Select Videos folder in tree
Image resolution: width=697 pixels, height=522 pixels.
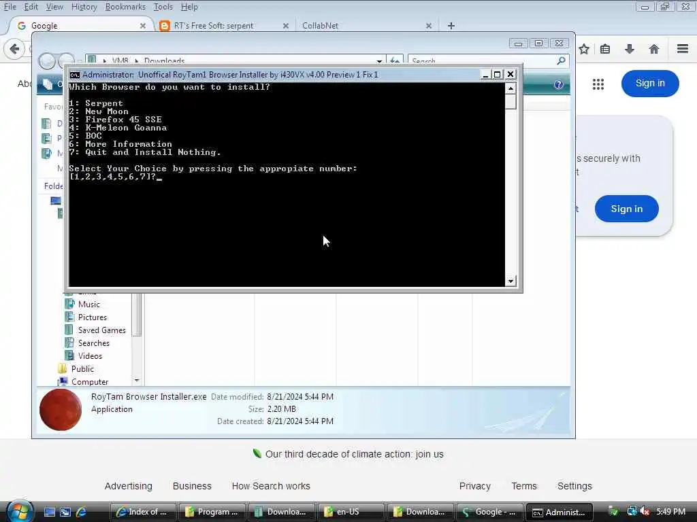click(90, 355)
